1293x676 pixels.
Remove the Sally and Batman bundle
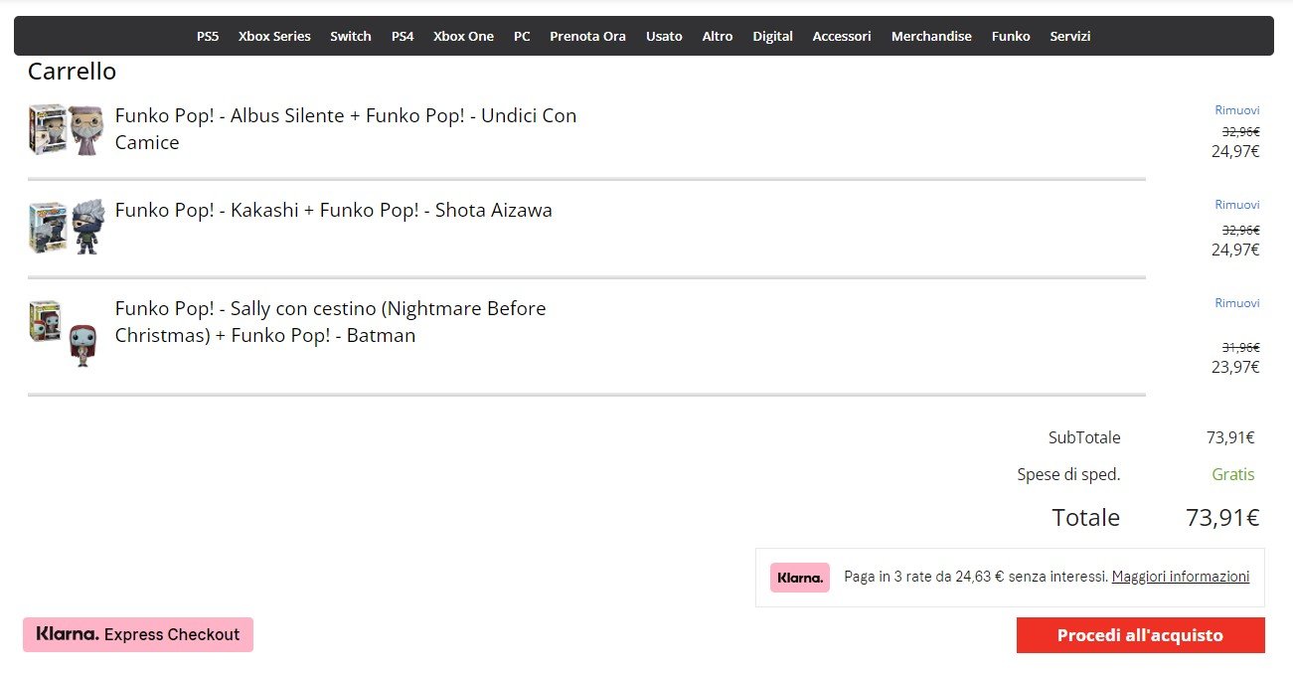1236,303
